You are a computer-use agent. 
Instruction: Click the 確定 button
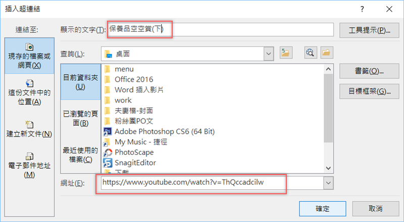click(x=322, y=208)
